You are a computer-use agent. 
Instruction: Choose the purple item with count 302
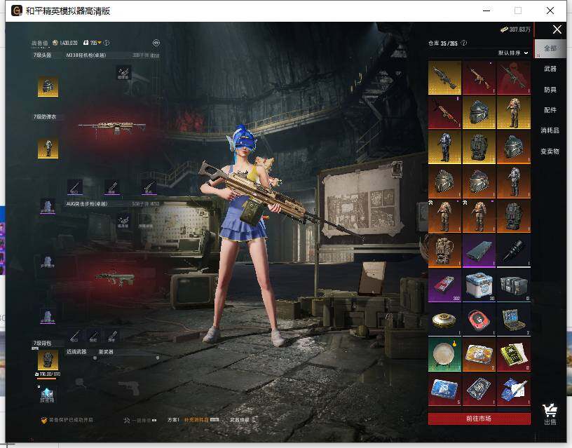(444, 285)
